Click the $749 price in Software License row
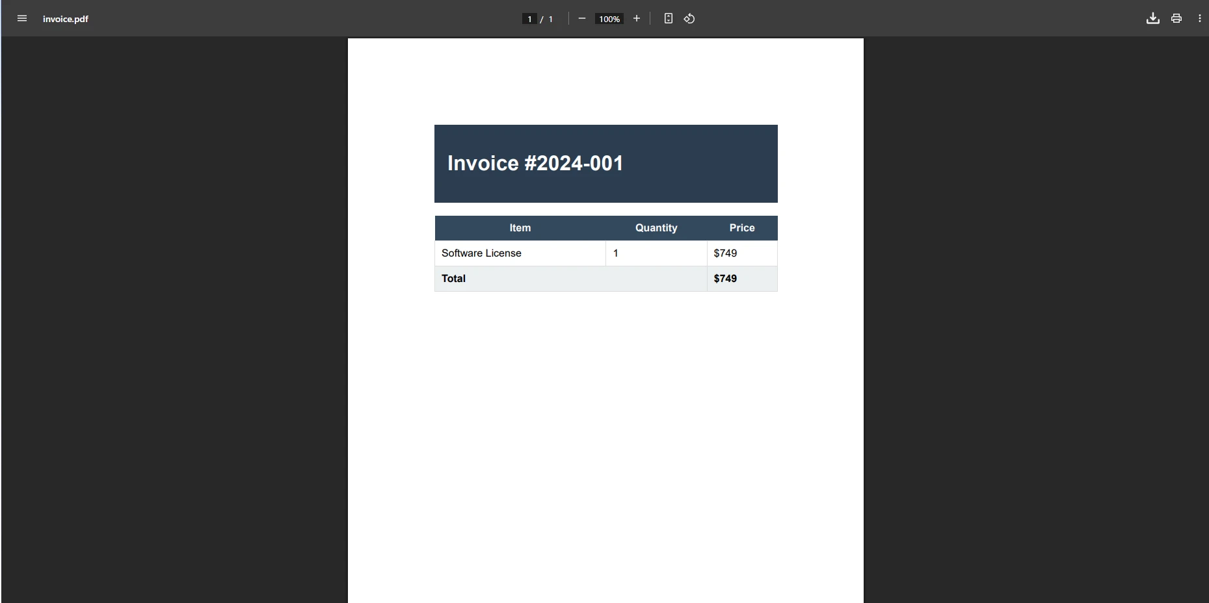The image size is (1209, 603). [725, 253]
